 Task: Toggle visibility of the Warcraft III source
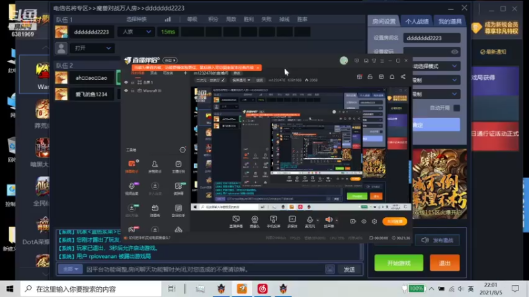126,90
